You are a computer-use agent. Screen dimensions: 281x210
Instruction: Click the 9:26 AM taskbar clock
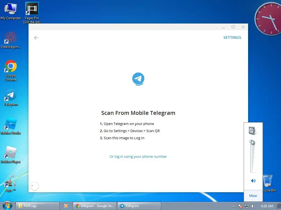(267, 206)
